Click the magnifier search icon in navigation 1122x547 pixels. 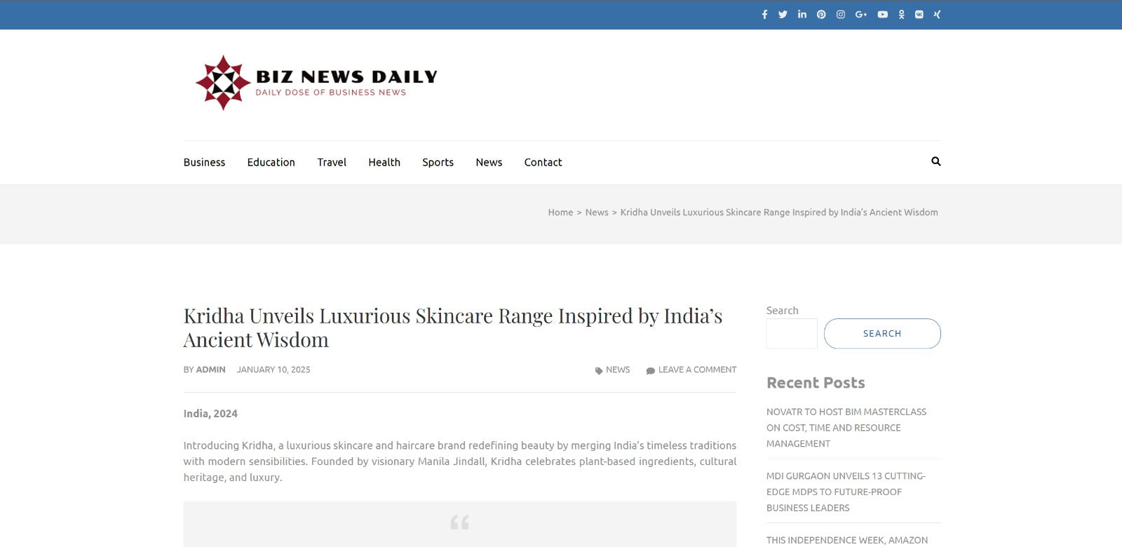click(935, 161)
